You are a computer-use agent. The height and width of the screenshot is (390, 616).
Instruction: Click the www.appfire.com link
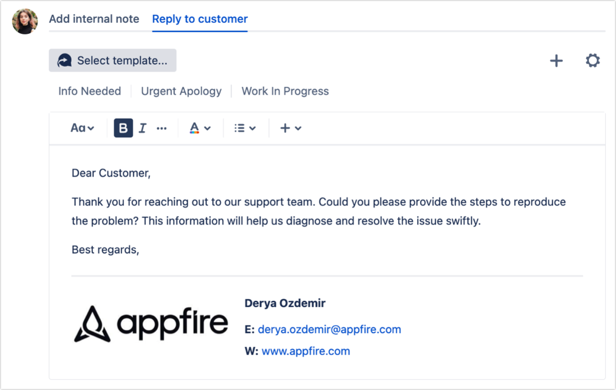pyautogui.click(x=306, y=350)
